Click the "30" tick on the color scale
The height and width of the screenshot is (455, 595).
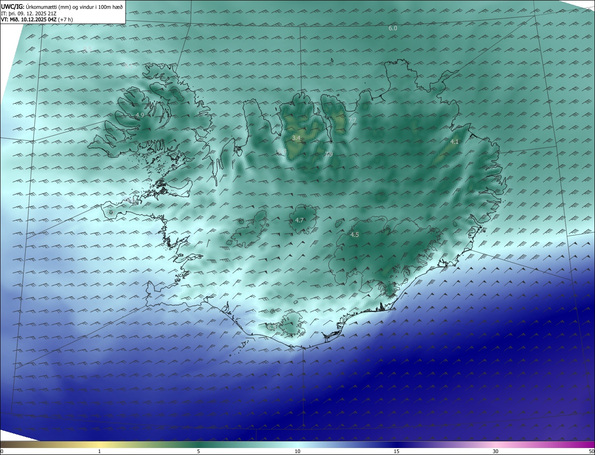click(x=496, y=451)
